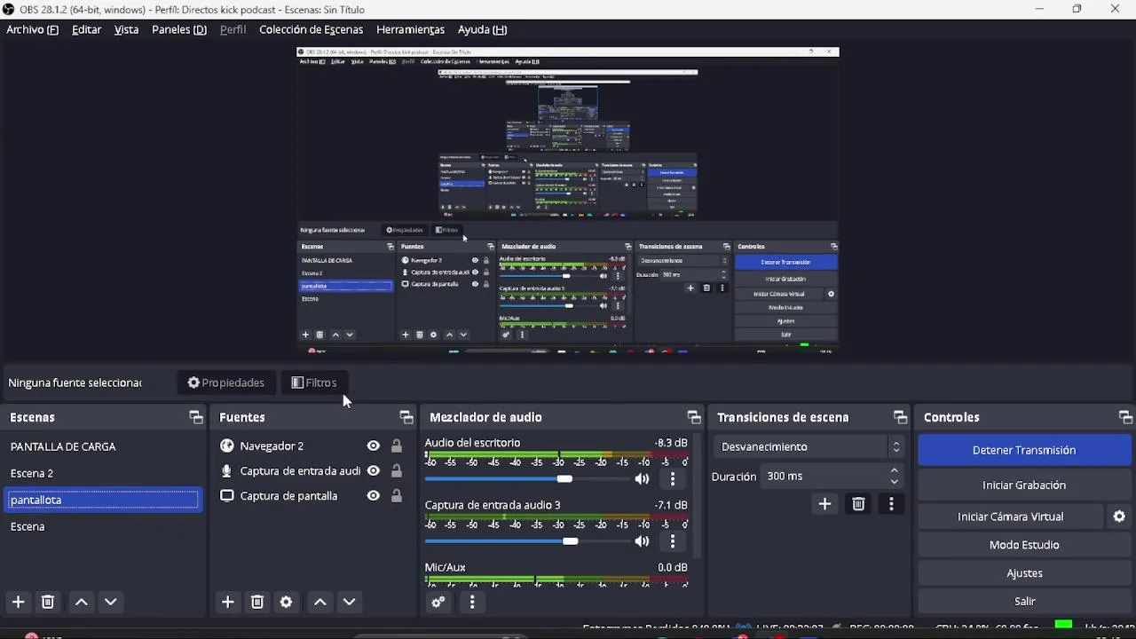Image resolution: width=1136 pixels, height=639 pixels.
Task: Move scene down with arrow icon
Action: [x=111, y=602]
